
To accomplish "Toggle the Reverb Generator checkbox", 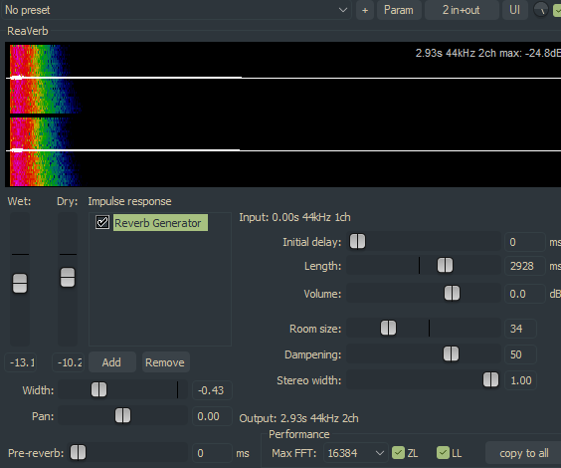I will tap(102, 222).
